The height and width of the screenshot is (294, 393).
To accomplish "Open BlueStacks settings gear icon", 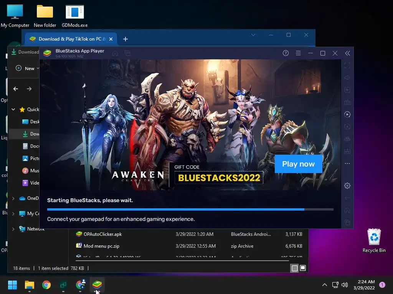I will click(x=347, y=186).
